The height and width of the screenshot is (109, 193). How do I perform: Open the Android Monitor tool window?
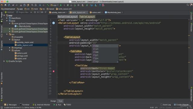tap(41, 105)
